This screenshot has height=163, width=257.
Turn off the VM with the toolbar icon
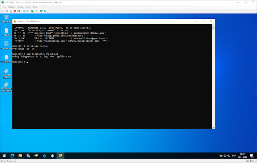coord(11,11)
